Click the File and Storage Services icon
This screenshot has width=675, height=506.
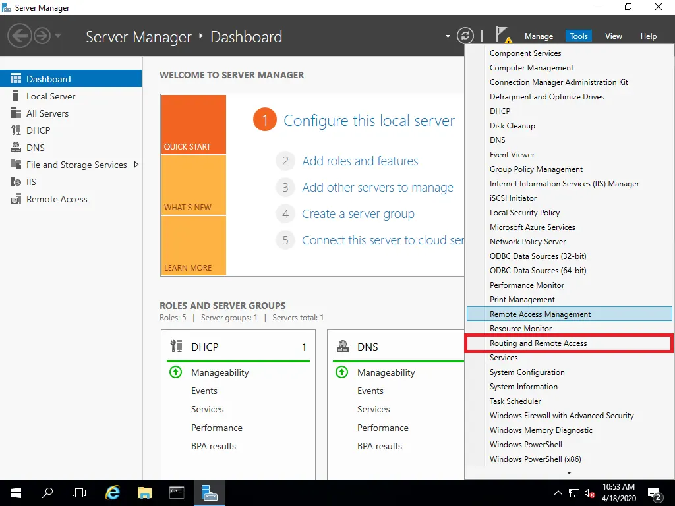(16, 164)
